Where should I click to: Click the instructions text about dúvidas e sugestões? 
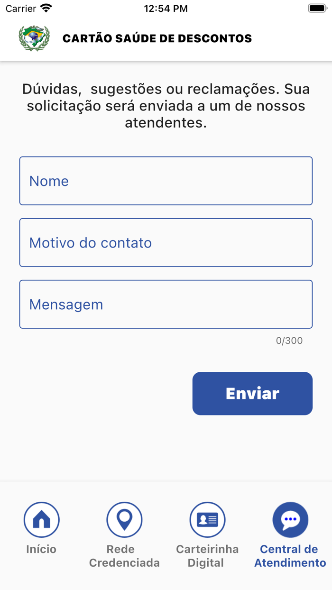click(166, 105)
